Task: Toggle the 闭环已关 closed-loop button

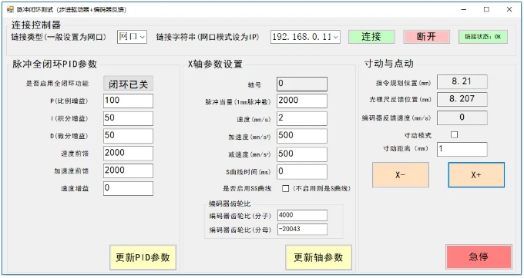Action: [128, 84]
